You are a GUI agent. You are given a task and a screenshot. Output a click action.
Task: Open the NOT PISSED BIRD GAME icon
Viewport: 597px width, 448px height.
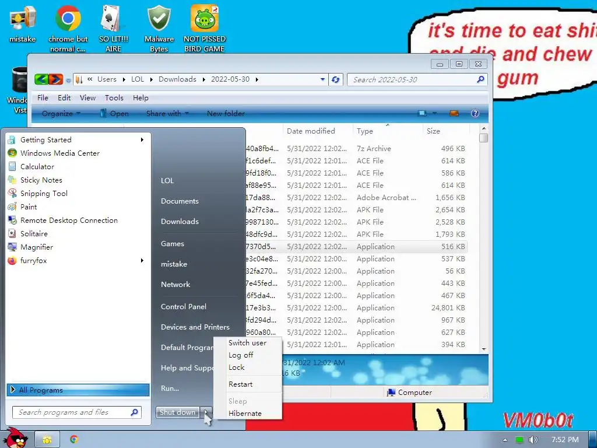[205, 28]
